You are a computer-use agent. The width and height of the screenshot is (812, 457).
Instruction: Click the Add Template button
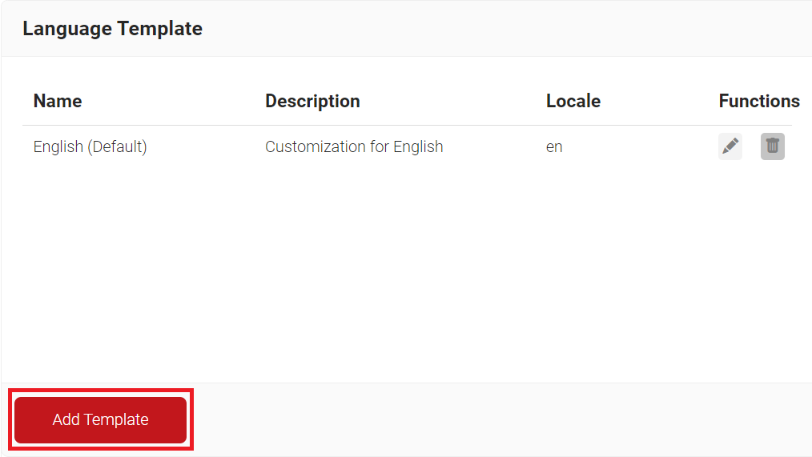tap(100, 419)
